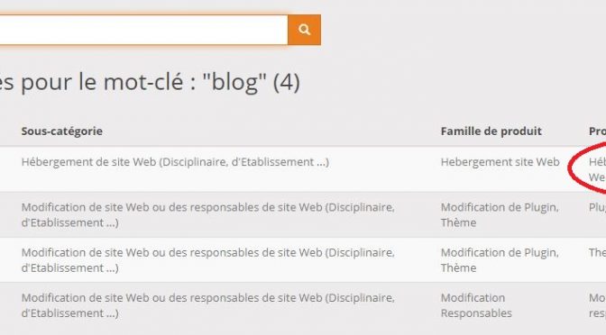606x335 pixels.
Task: Click partially visible product in third row
Action: coord(597,252)
